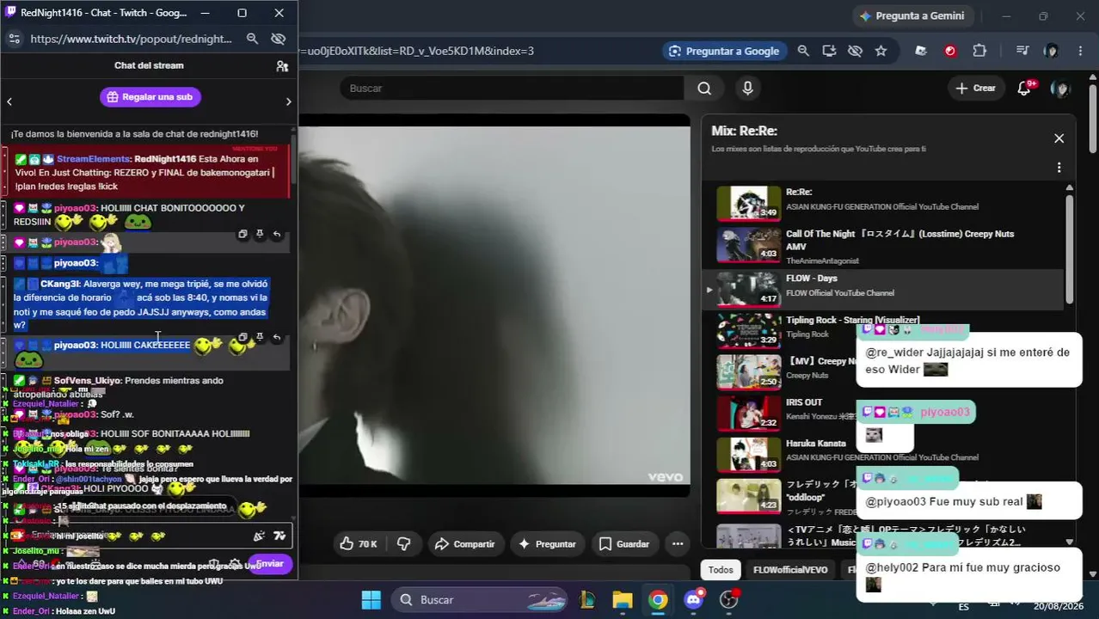
Task: Open the Chrome profile avatar
Action: pyautogui.click(x=1051, y=51)
